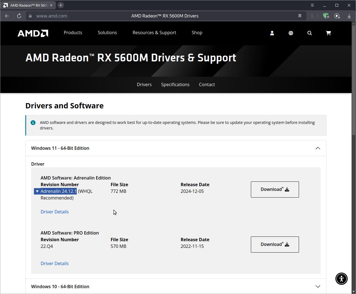Screen dimensions: 356x294
Task: Open the site search magnifier icon
Action: pos(310,33)
